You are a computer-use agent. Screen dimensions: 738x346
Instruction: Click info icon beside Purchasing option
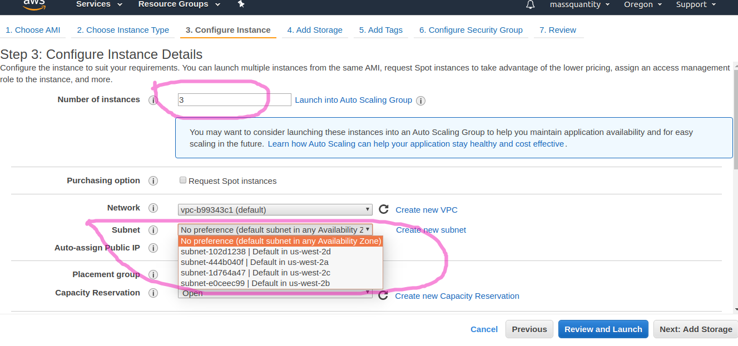point(153,181)
